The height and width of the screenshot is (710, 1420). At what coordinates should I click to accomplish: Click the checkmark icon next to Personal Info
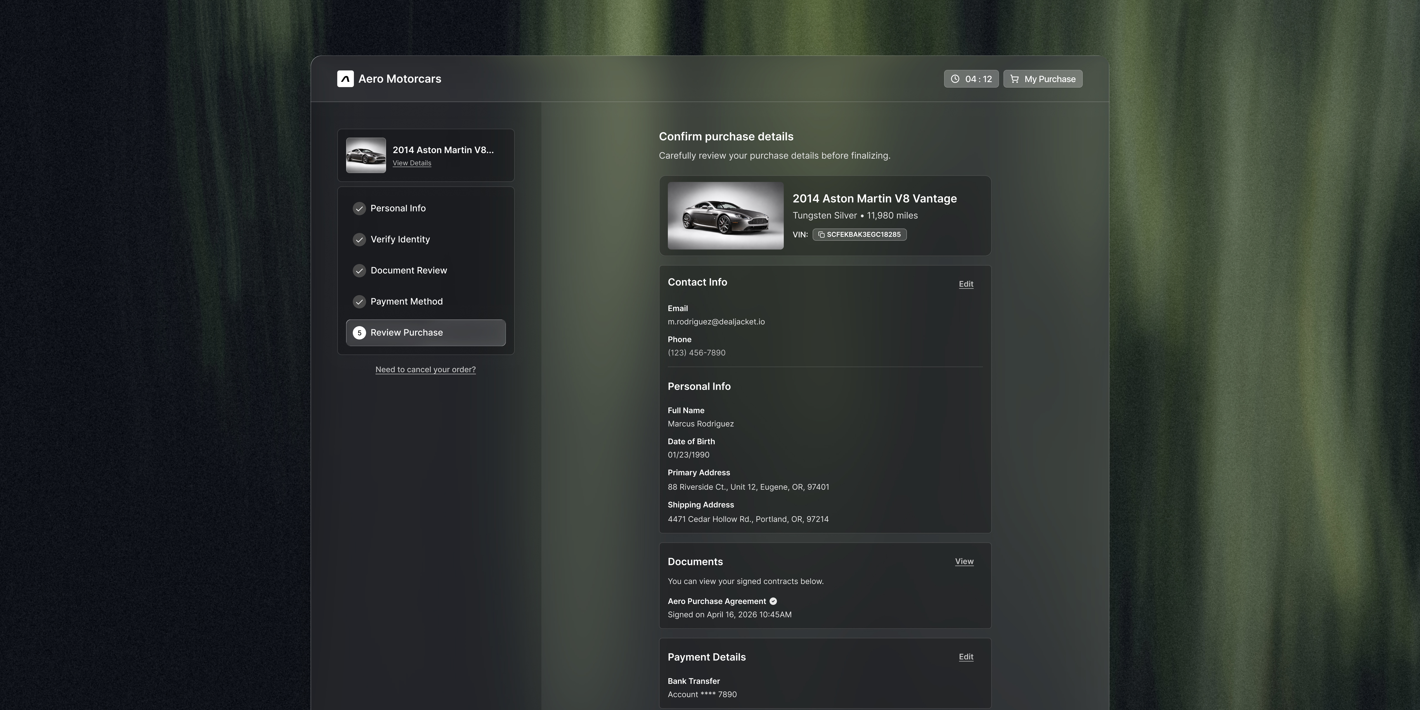tap(359, 208)
